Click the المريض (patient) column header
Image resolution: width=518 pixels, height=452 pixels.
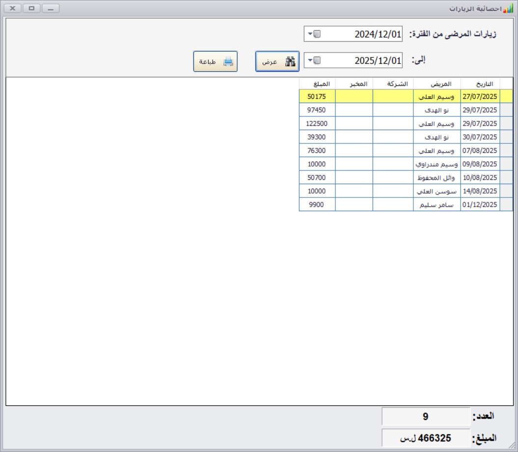tap(436, 83)
